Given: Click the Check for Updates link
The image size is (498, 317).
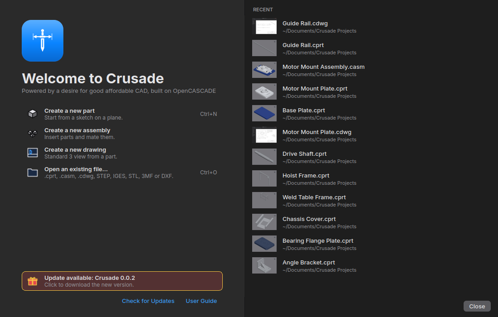Looking at the screenshot, I should coord(148,301).
